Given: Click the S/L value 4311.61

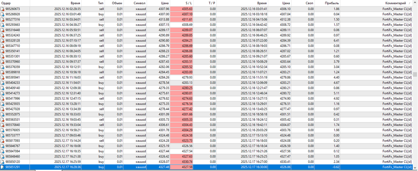Looking at the screenshot, I should point(187,19).
